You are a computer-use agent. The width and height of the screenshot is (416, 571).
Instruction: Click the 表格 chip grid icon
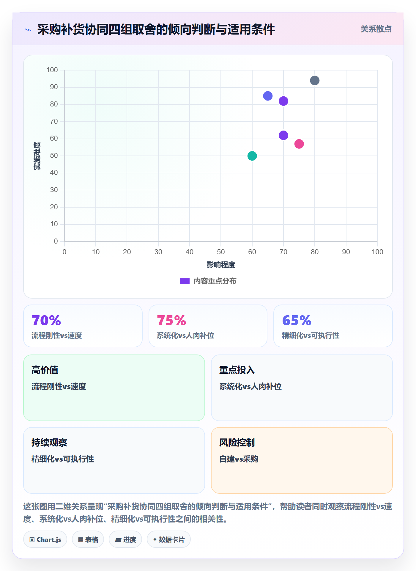pos(81,540)
